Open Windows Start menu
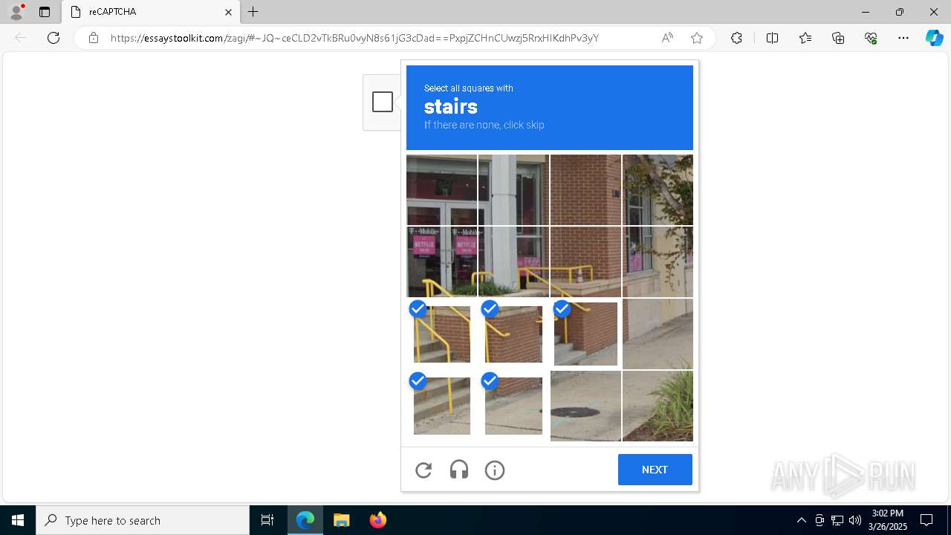Screen dimensions: 951x535 18,520
